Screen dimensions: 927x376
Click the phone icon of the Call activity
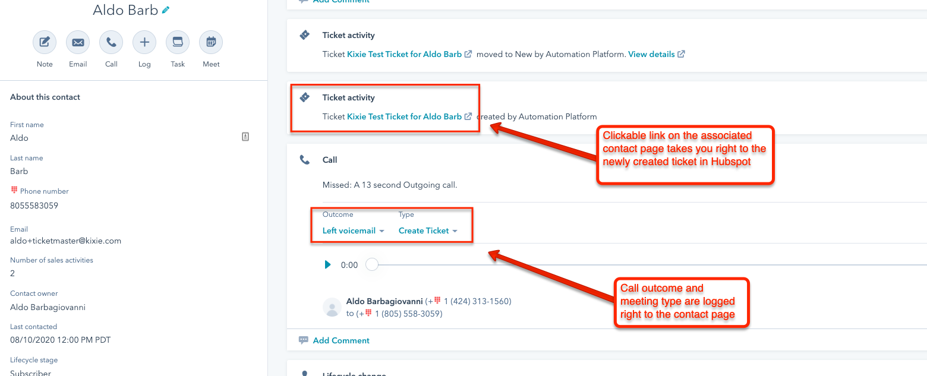coord(305,160)
